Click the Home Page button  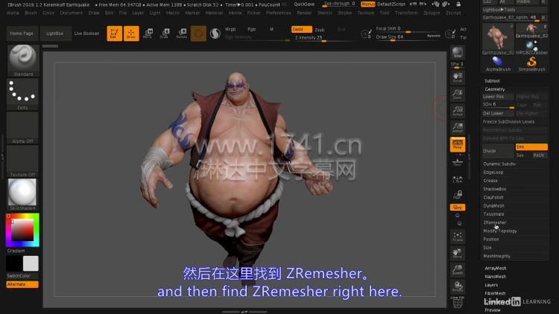coord(22,33)
